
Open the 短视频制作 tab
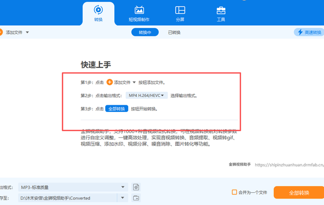coord(139,14)
